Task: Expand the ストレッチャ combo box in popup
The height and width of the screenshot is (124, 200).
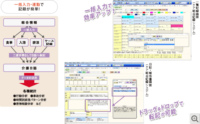Action: pyautogui.click(x=154, y=40)
